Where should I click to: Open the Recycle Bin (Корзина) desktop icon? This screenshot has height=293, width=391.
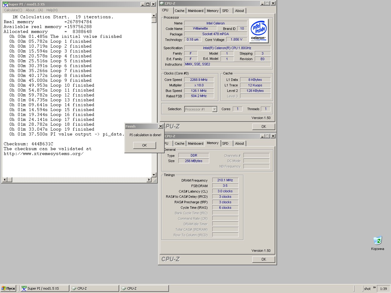click(378, 243)
